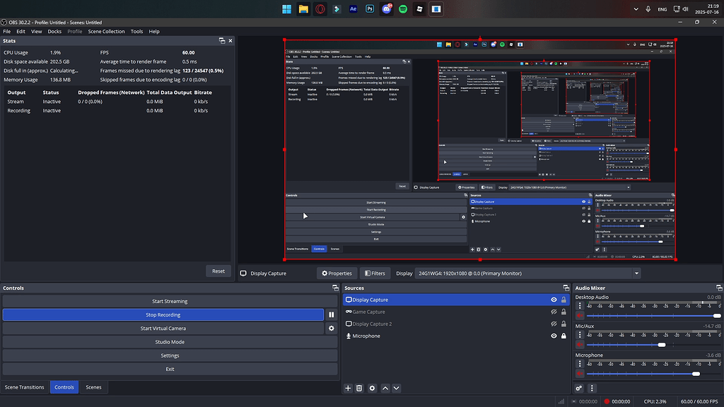The image size is (724, 407).
Task: Open the Scene Collection menu
Action: click(x=106, y=31)
